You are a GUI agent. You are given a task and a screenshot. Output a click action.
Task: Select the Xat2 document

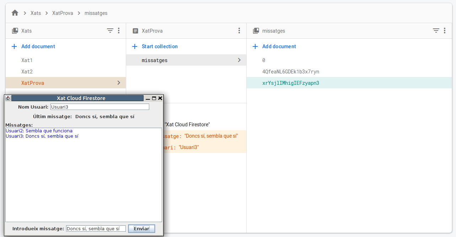(27, 72)
